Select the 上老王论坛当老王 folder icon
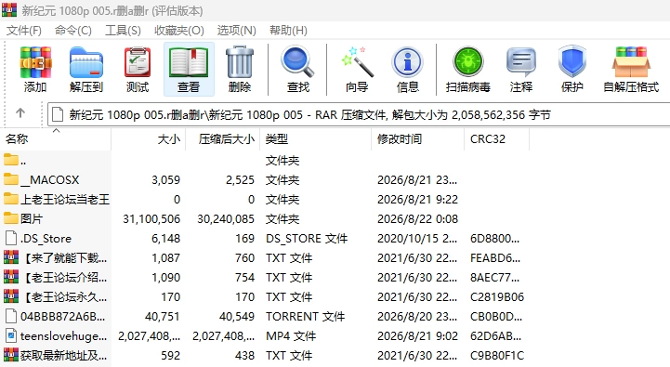The image size is (670, 367). click(11, 199)
